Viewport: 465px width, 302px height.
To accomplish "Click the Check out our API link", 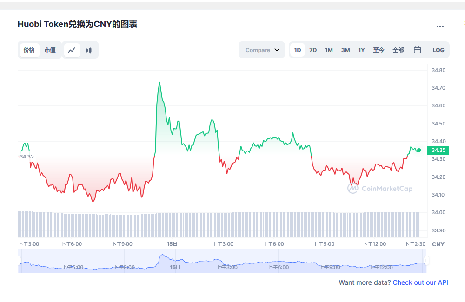I will coord(420,282).
